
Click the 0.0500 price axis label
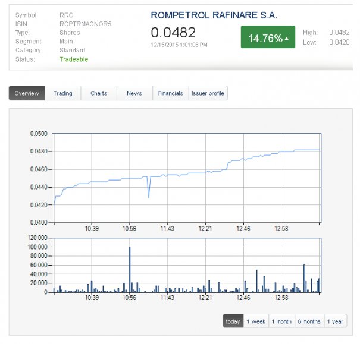39,134
